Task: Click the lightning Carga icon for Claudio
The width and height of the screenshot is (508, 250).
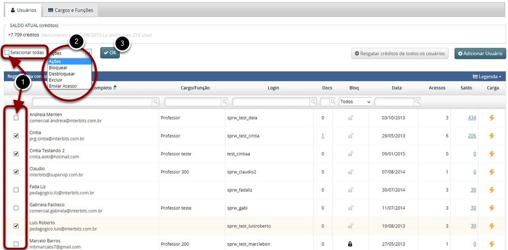Action: pyautogui.click(x=492, y=172)
